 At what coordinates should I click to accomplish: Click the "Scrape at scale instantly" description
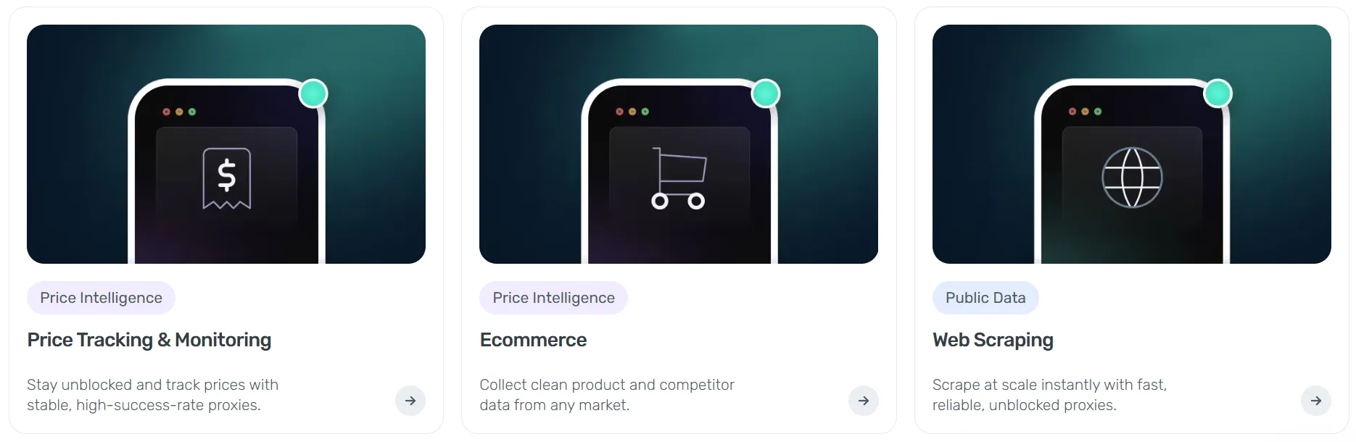[1049, 395]
